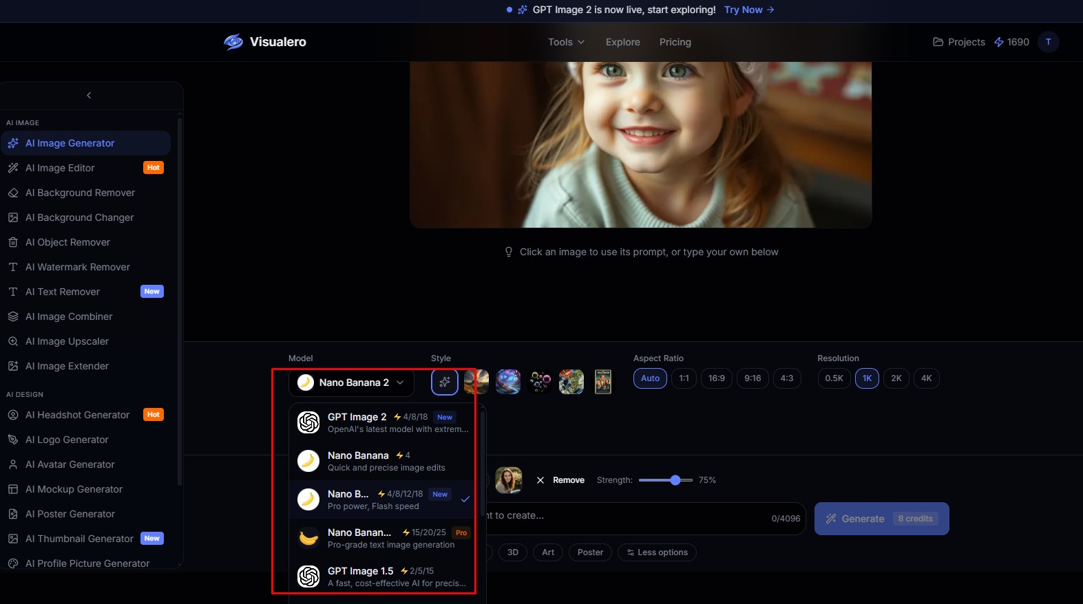1083x604 pixels.
Task: Open AI Image Upscaler tool
Action: click(85, 341)
